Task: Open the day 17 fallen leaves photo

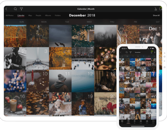Action: click(38, 104)
